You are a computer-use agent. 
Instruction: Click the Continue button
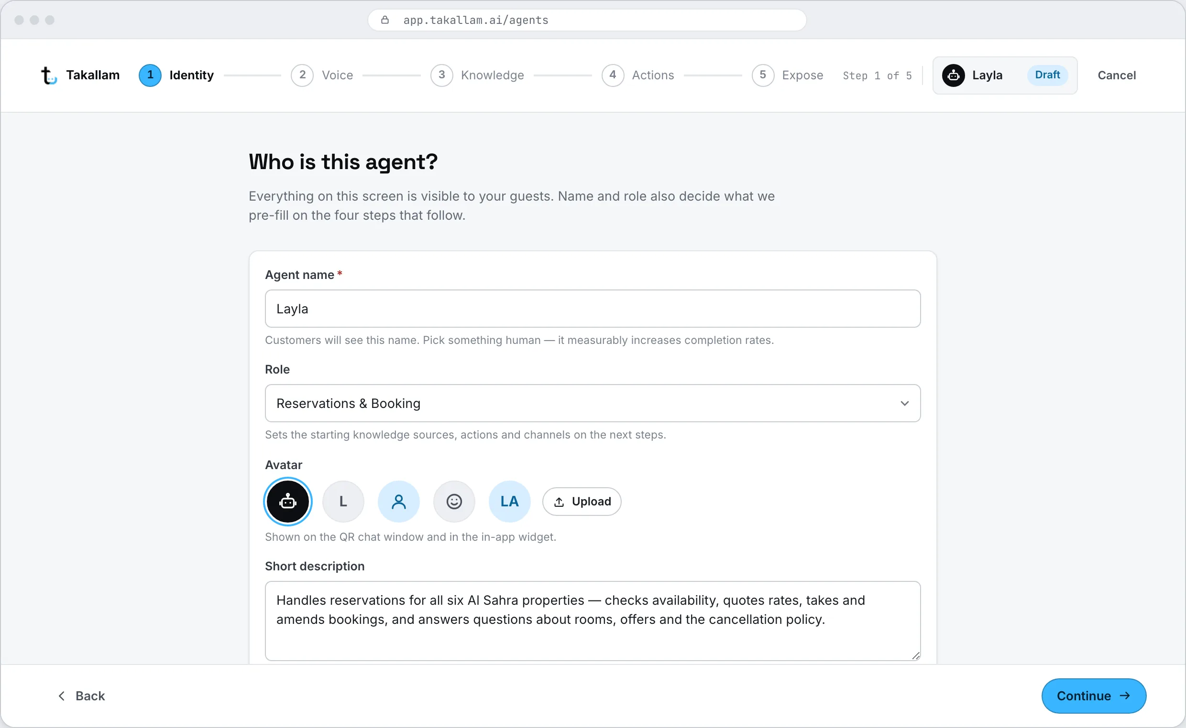(x=1094, y=696)
